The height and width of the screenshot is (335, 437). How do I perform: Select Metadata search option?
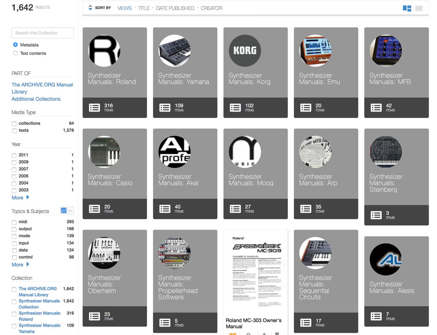coord(15,45)
